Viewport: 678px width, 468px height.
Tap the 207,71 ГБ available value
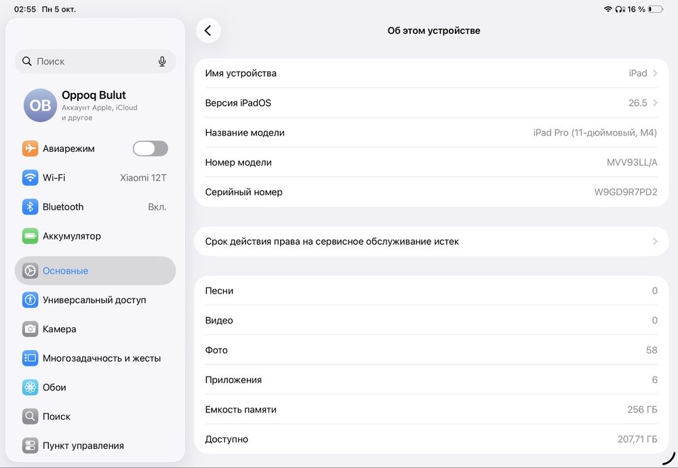(x=637, y=440)
